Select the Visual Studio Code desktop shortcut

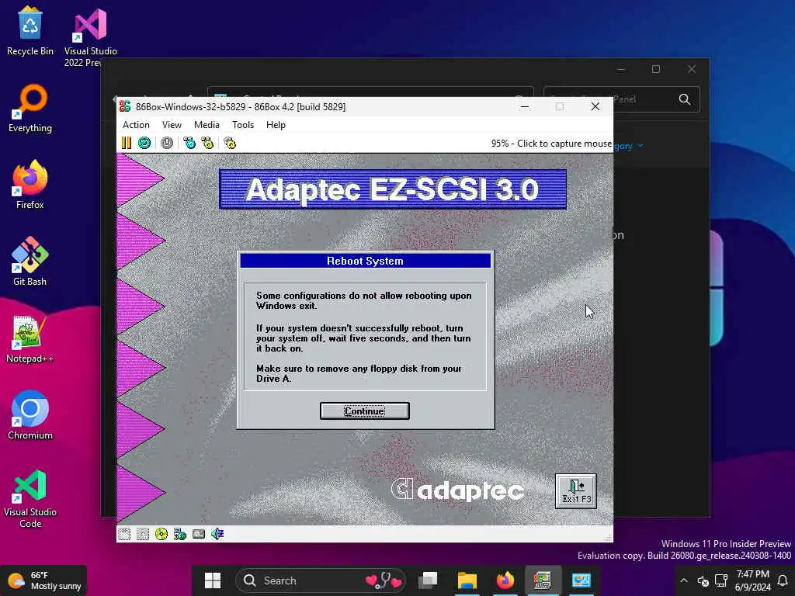[30, 499]
